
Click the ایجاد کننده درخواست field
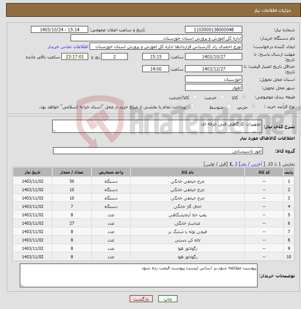166,47
